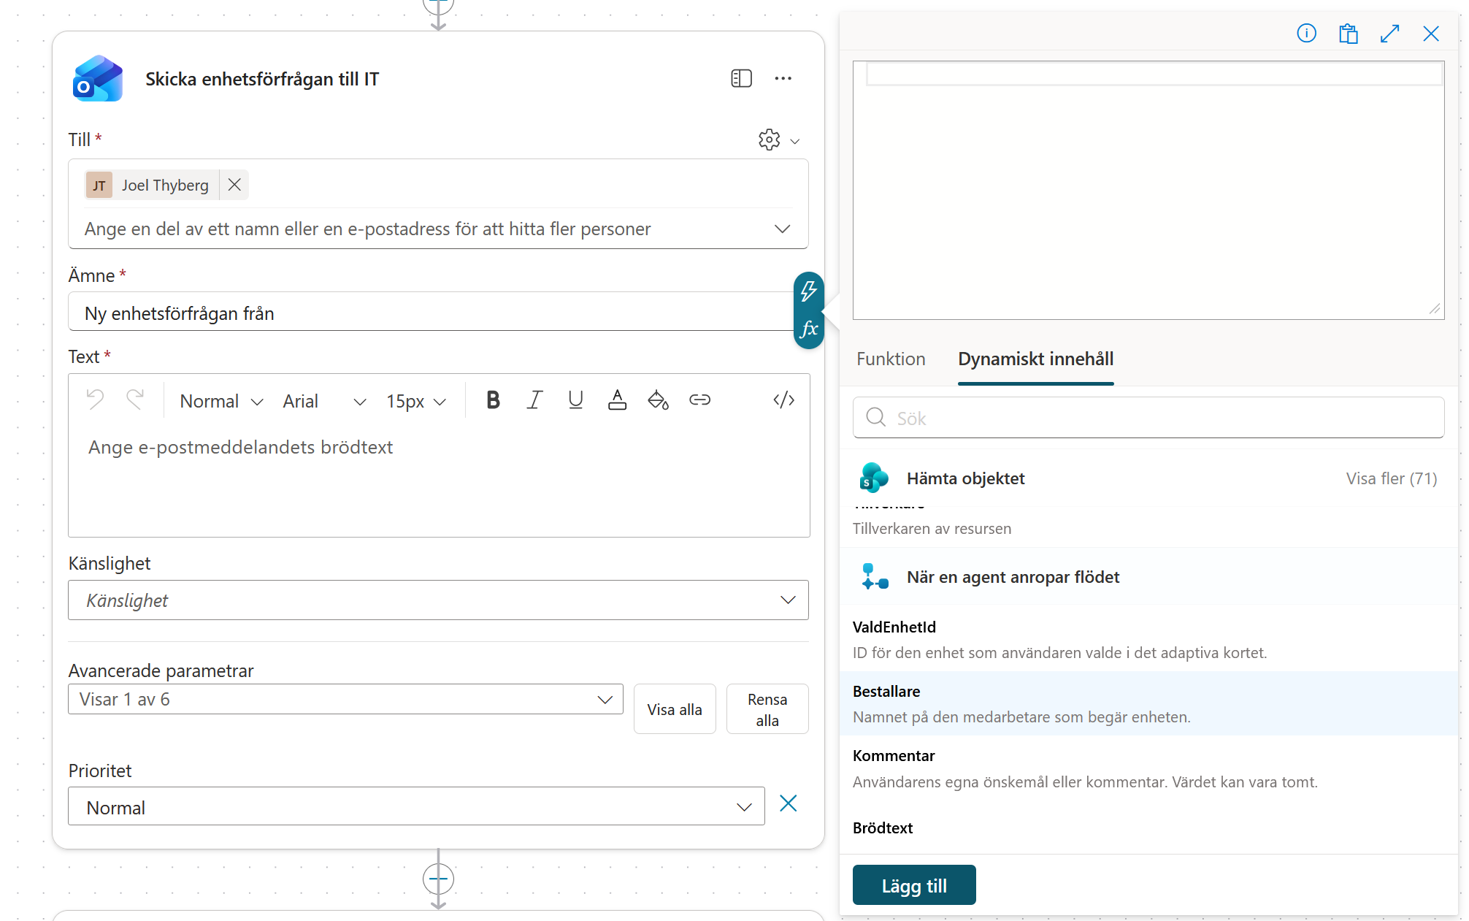Toggle bold formatting

coord(493,400)
